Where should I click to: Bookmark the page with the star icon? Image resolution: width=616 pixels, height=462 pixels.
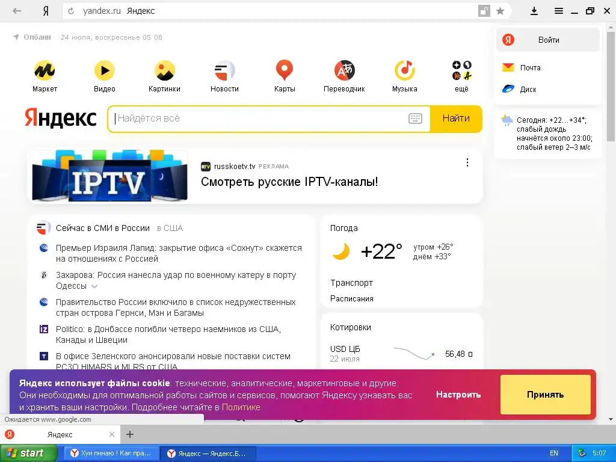coord(500,11)
